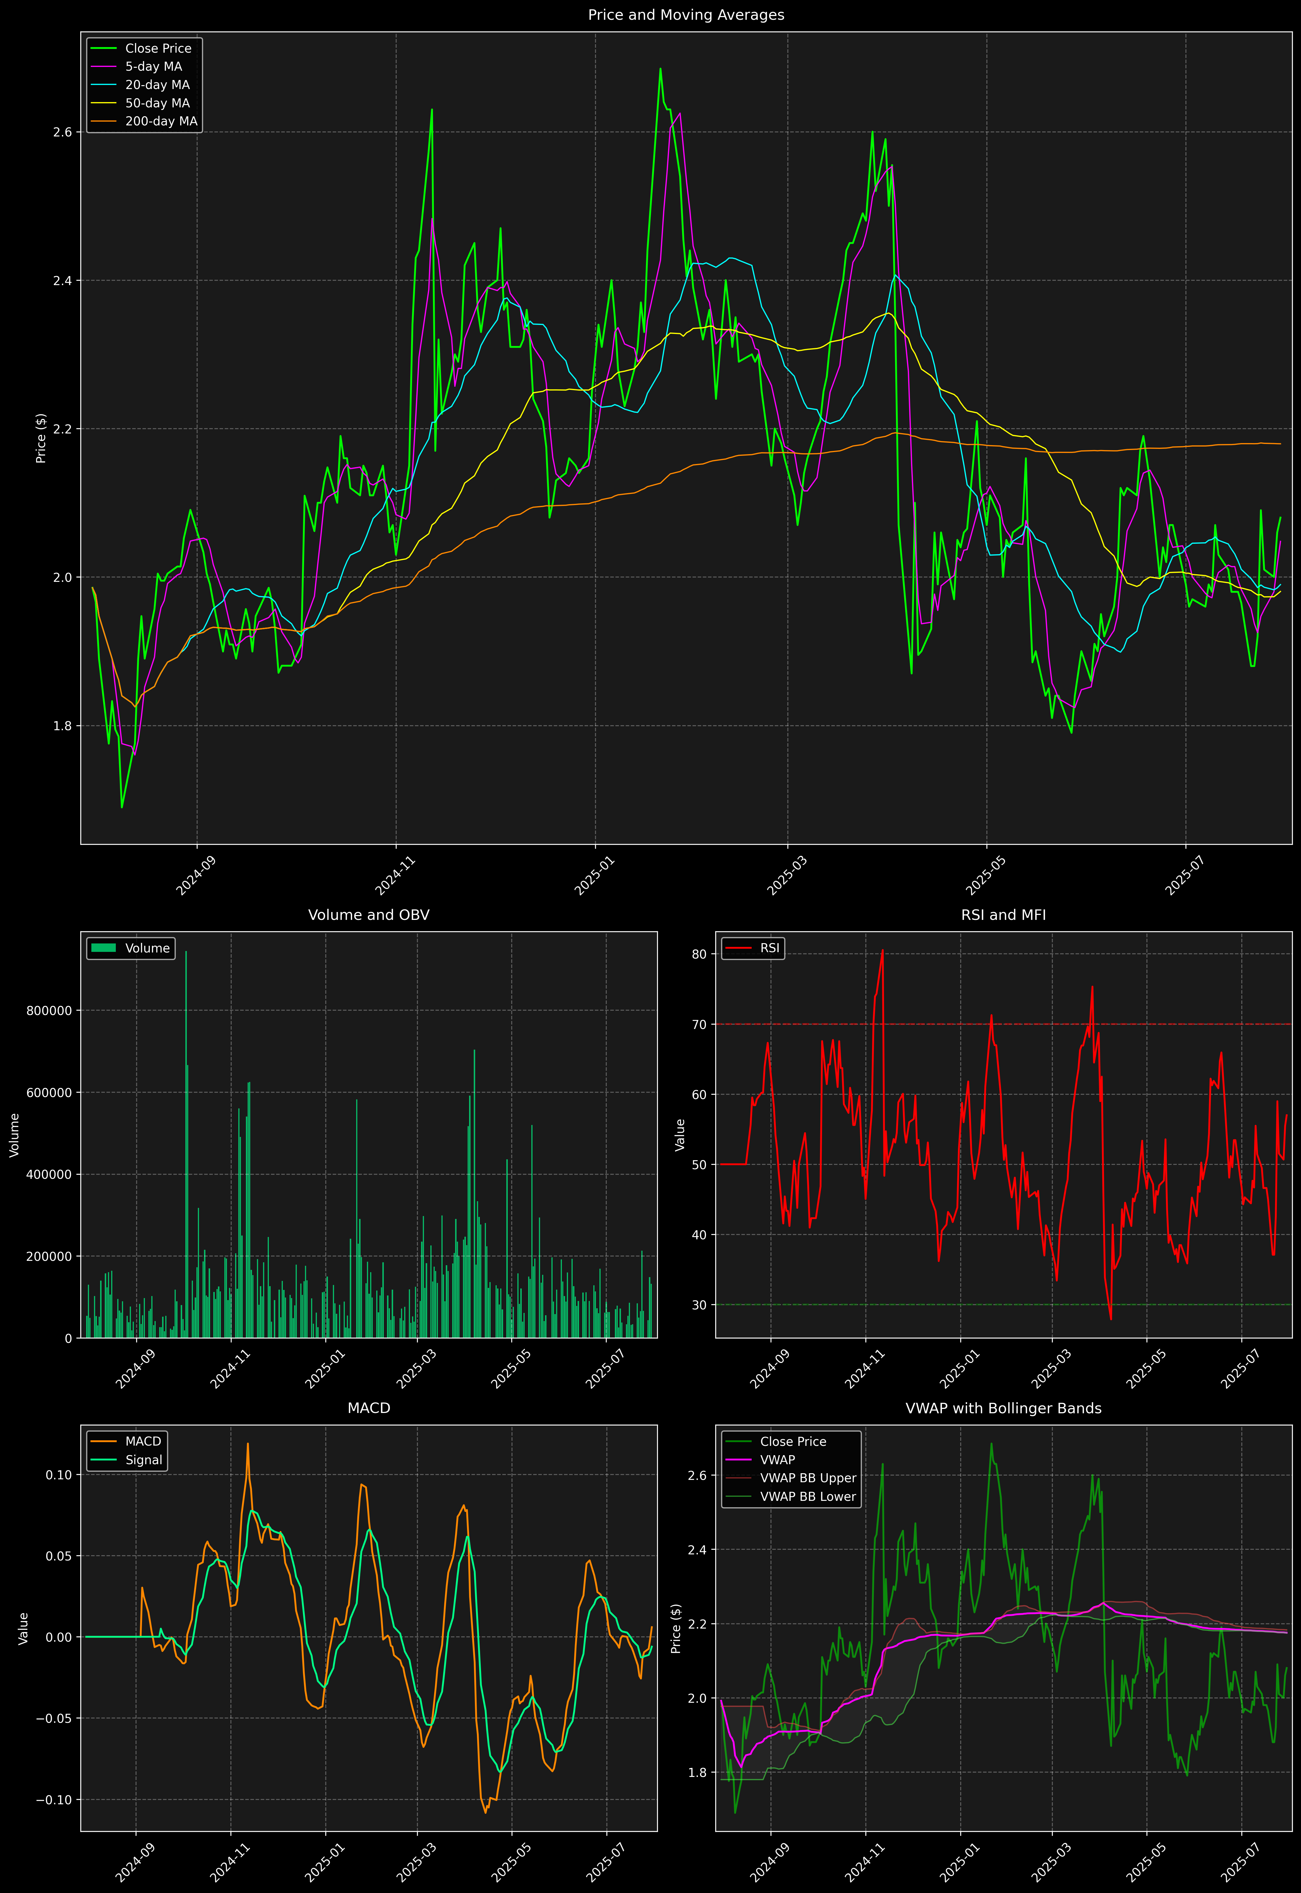Click the 'Value' y-axis label of RSI chart
The image size is (1301, 1893).
(x=680, y=1135)
